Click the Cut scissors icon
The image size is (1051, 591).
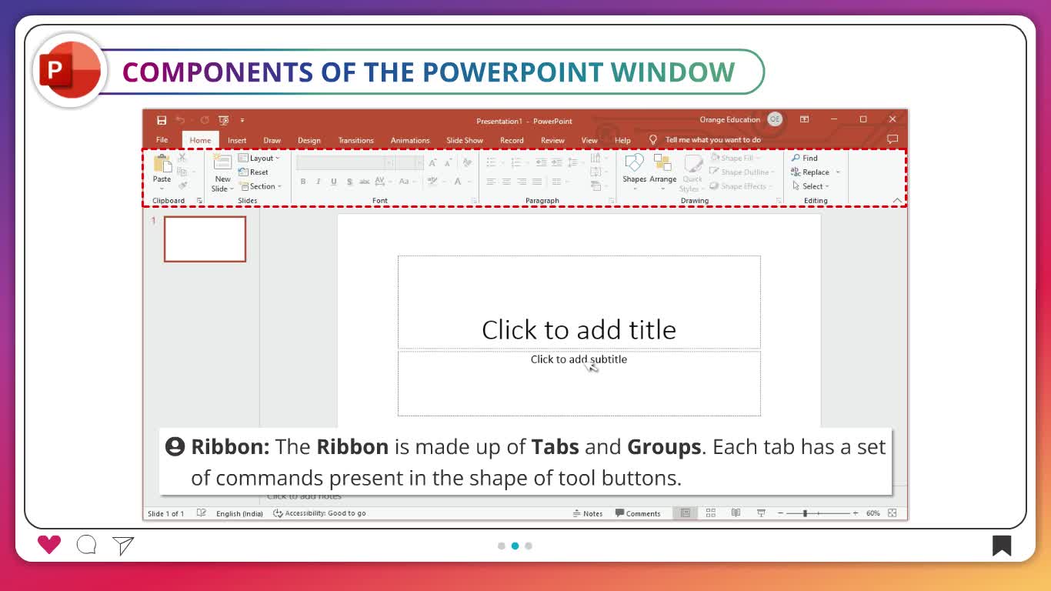(182, 157)
